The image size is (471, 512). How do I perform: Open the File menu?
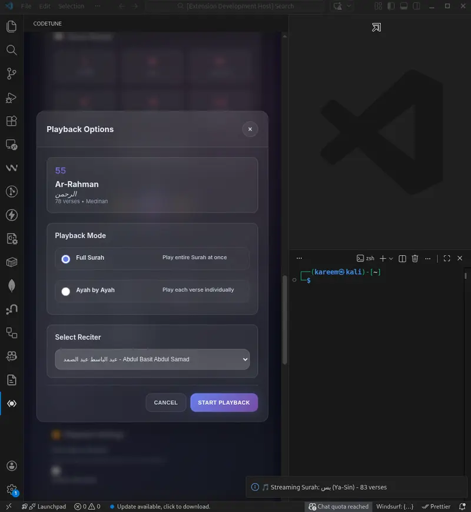tap(26, 6)
